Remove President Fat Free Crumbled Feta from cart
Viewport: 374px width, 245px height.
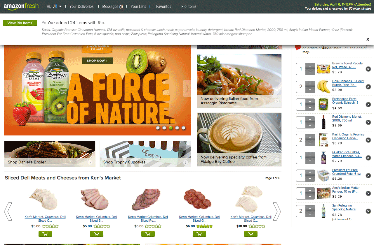[x=368, y=176]
